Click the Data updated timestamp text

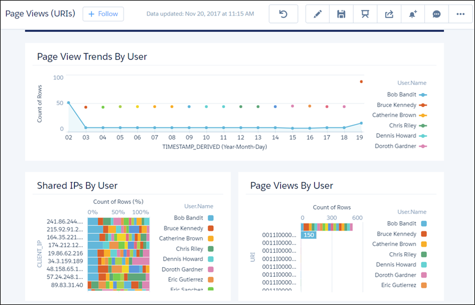(200, 14)
